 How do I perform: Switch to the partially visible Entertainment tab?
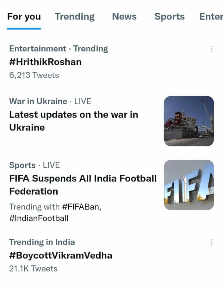[x=211, y=17]
